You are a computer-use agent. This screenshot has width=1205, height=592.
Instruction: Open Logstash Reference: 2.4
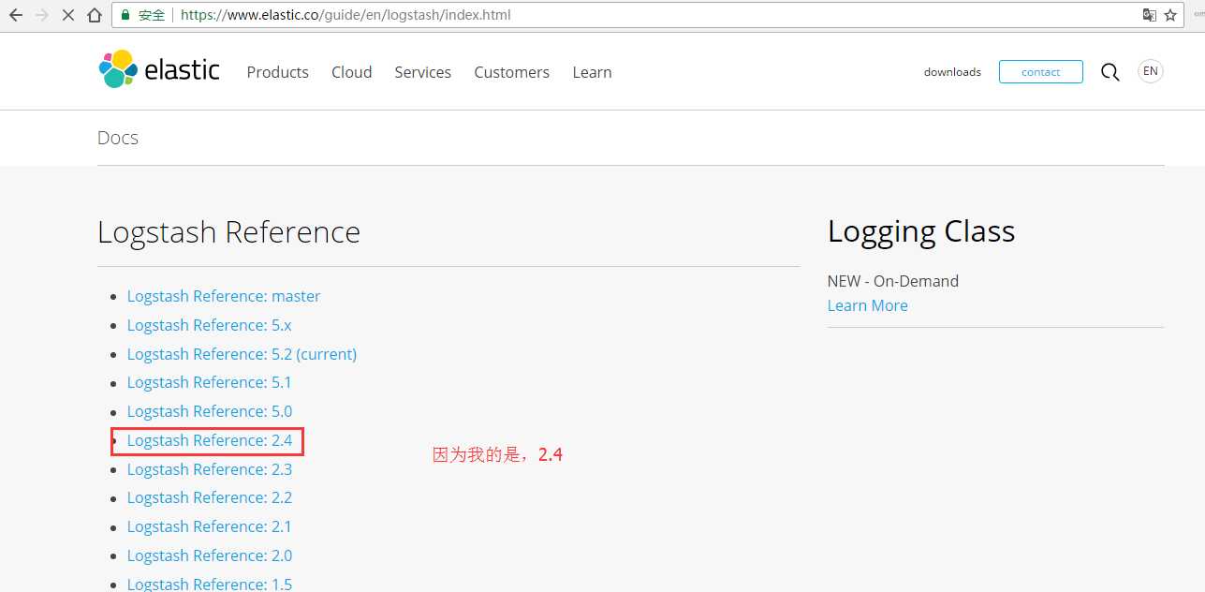(210, 440)
